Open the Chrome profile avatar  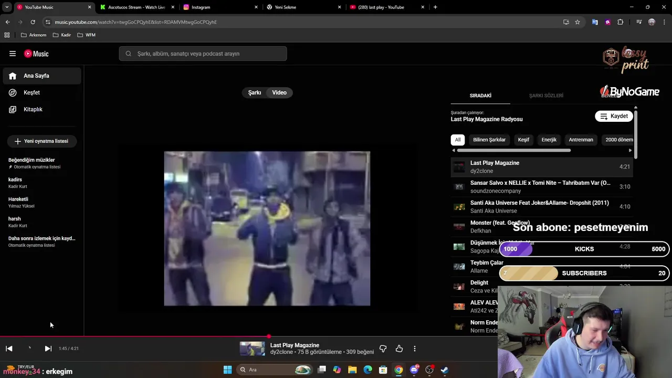pos(652,22)
